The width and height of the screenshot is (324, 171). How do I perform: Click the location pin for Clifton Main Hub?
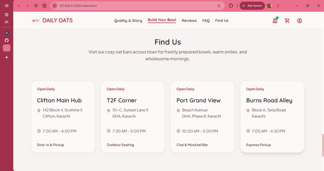pos(39,111)
